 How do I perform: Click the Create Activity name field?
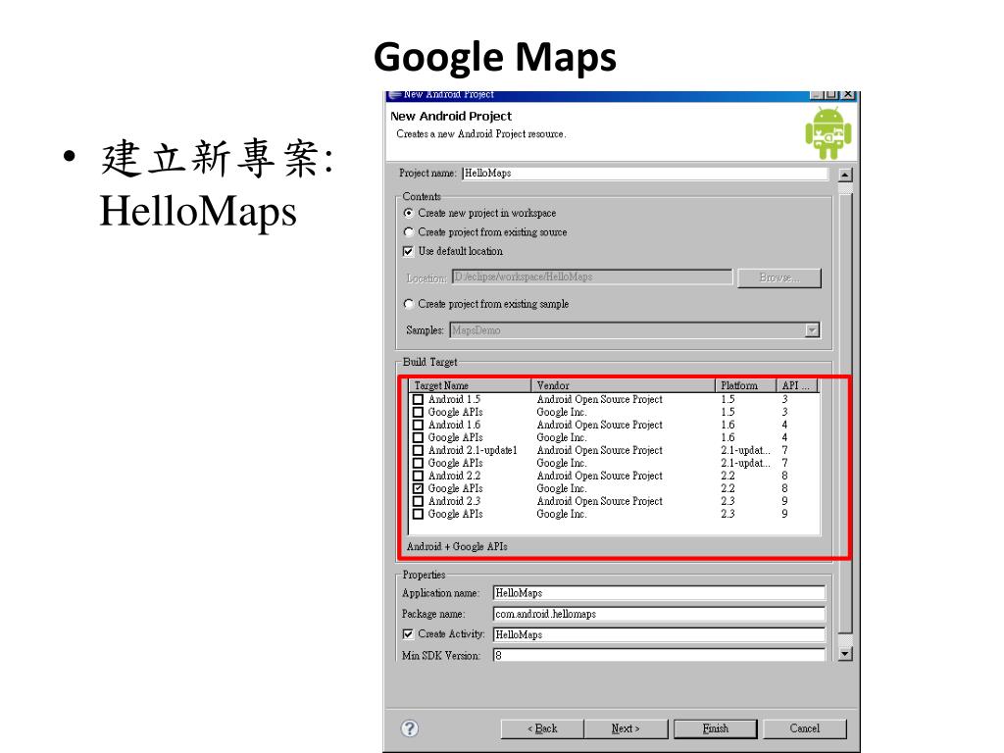659,634
